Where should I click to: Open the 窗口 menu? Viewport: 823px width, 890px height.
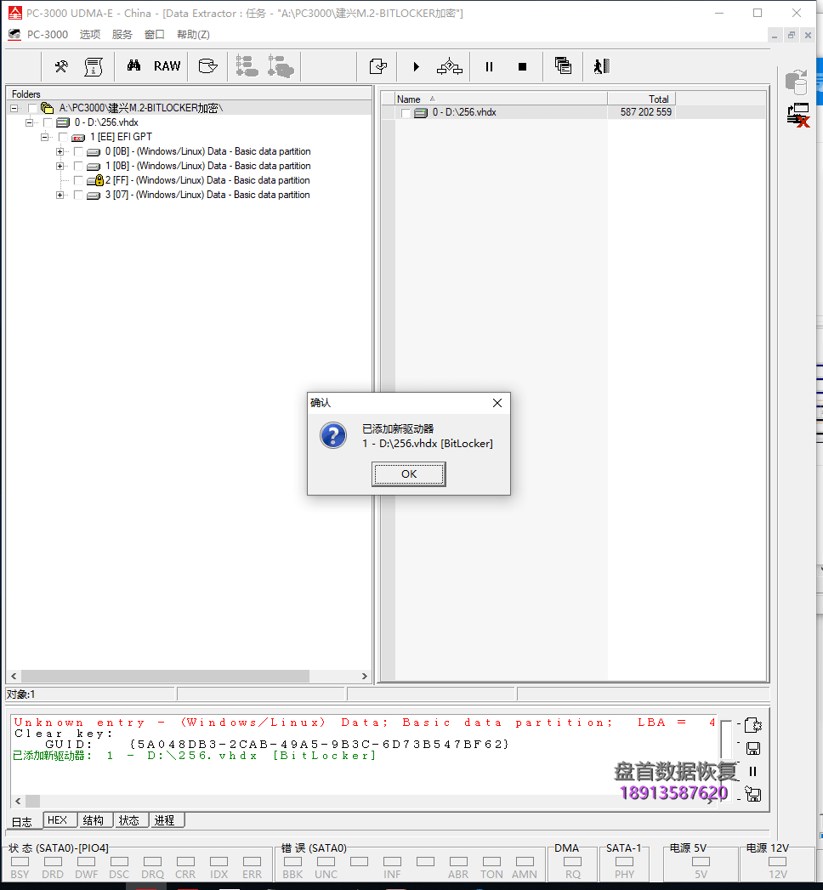(155, 35)
